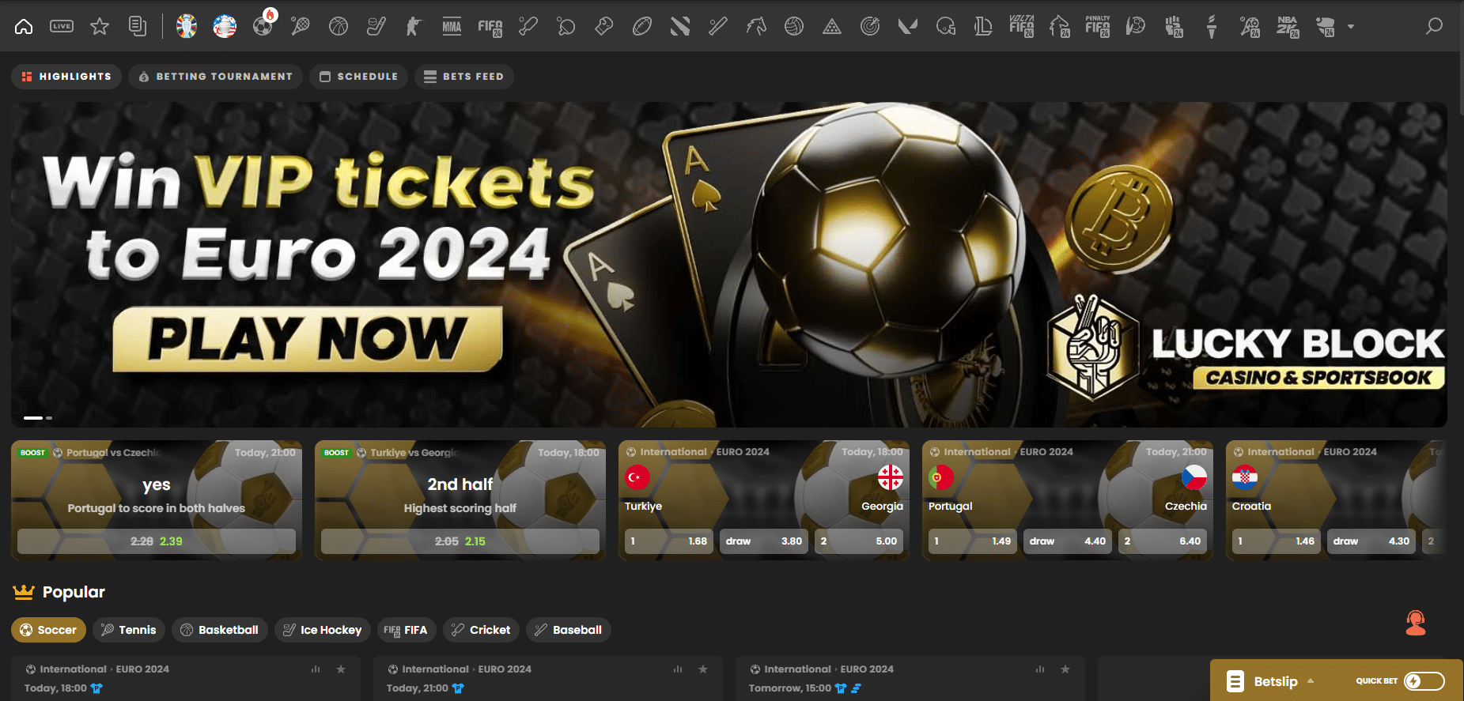Open Schedule tab
The image size is (1464, 701).
click(358, 77)
